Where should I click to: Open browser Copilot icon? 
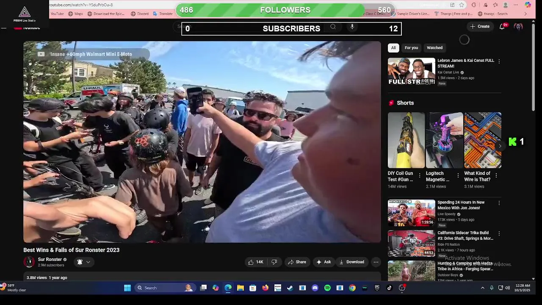click(528, 5)
